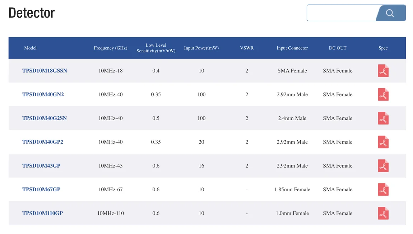Click the search magnifier button
The height and width of the screenshot is (234, 413).
point(390,13)
